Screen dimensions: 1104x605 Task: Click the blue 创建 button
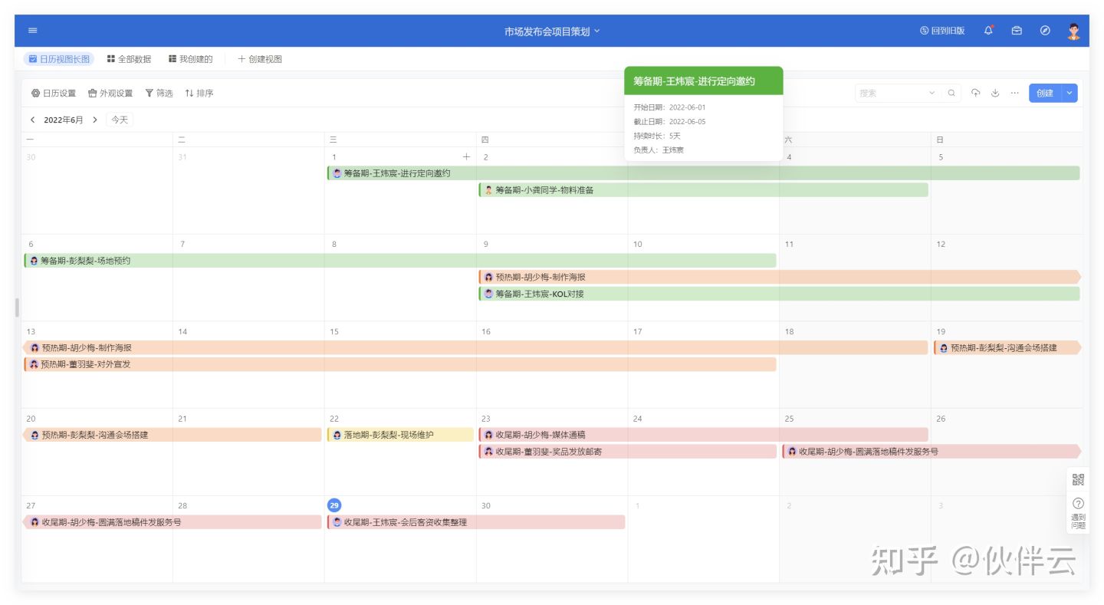pos(1046,93)
